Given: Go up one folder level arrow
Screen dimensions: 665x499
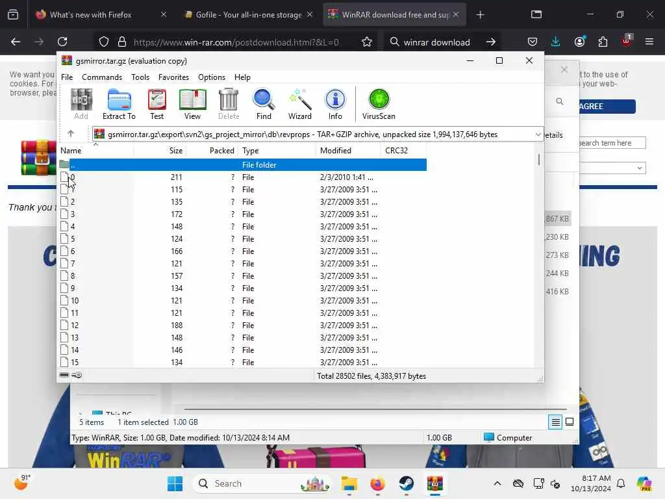Looking at the screenshot, I should [71, 134].
